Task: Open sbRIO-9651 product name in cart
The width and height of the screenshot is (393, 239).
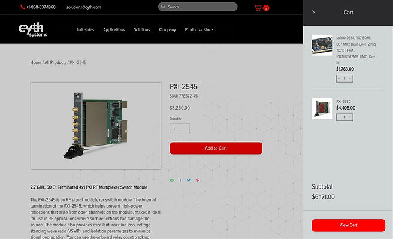Action: click(356, 50)
